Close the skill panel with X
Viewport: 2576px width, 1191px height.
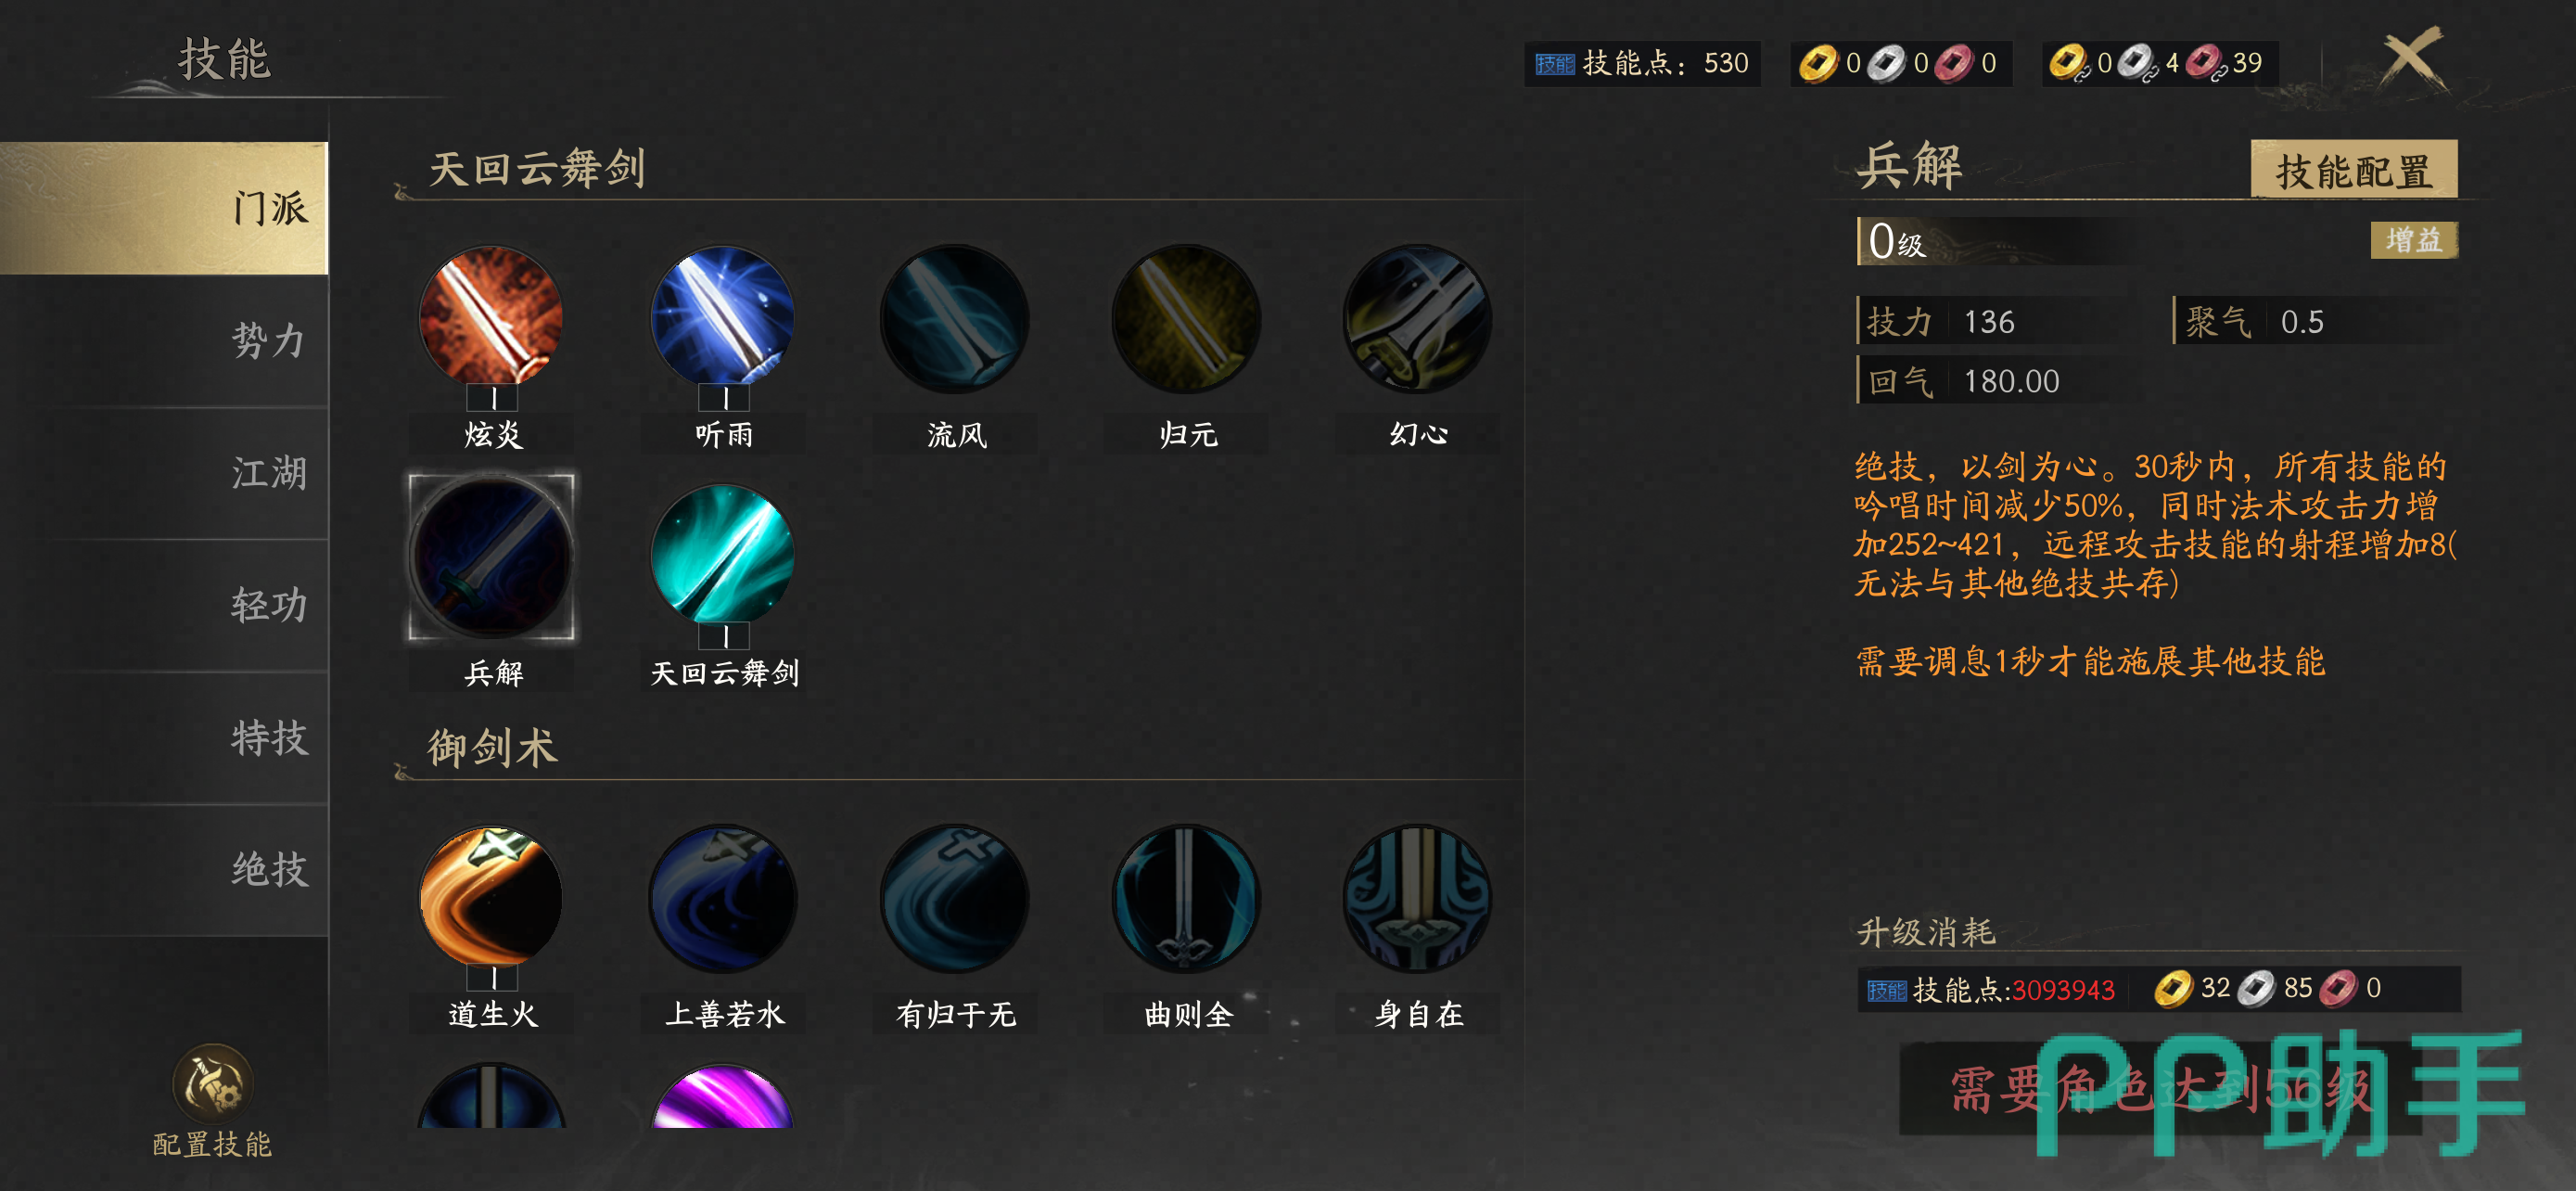coord(2411,58)
